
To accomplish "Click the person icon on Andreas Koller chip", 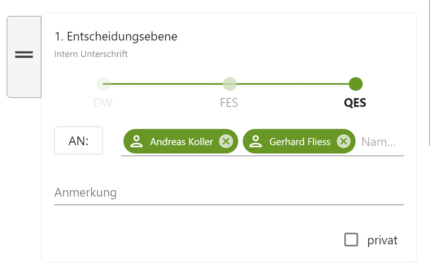I will [136, 141].
